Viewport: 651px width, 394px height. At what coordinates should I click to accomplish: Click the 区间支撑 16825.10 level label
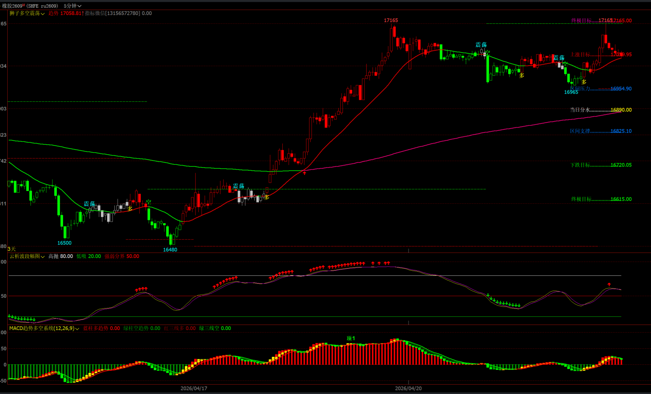tap(601, 131)
